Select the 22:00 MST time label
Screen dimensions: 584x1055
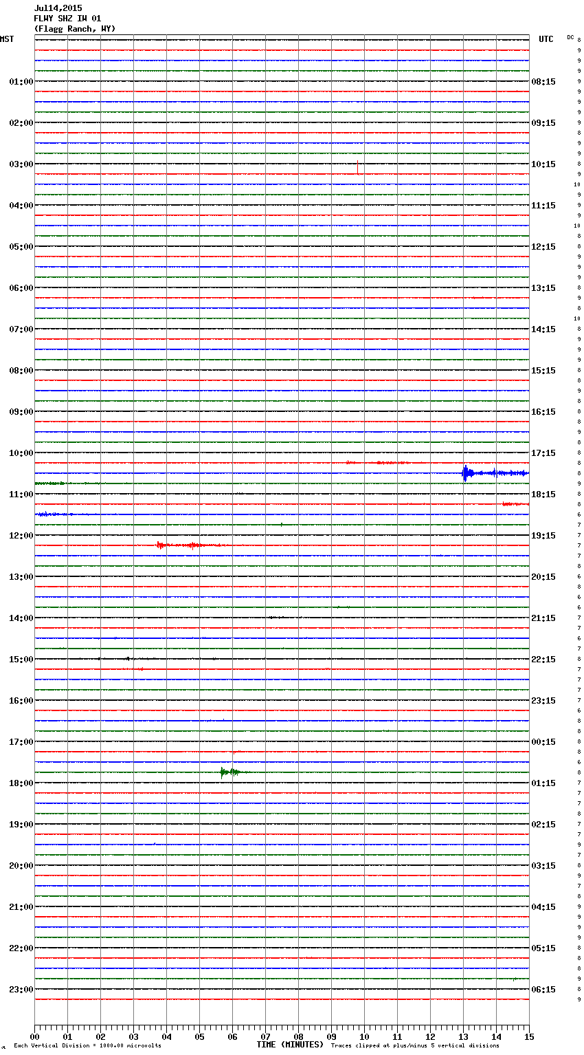point(21,948)
